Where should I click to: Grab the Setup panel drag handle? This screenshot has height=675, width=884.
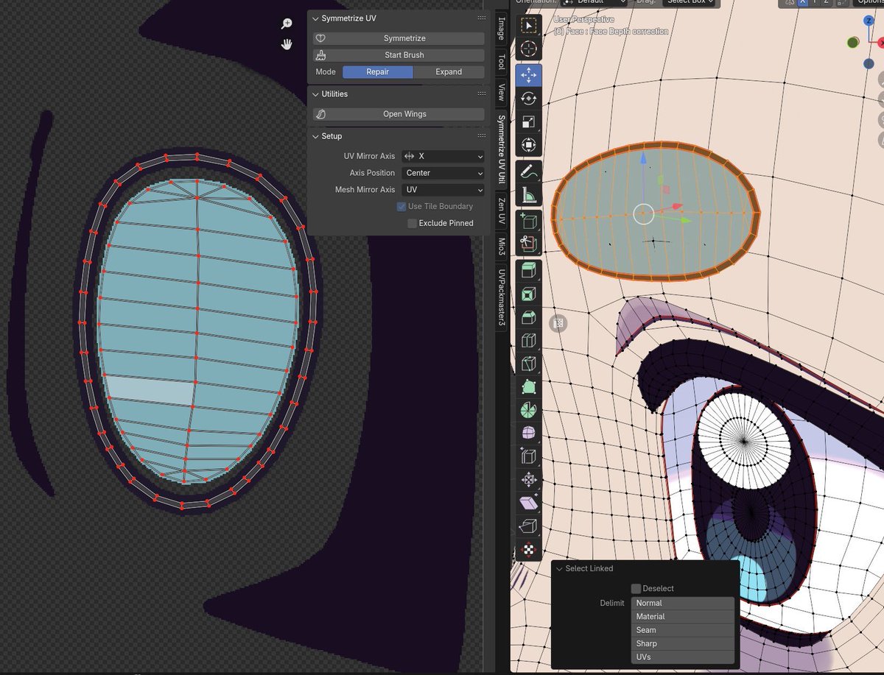click(481, 136)
